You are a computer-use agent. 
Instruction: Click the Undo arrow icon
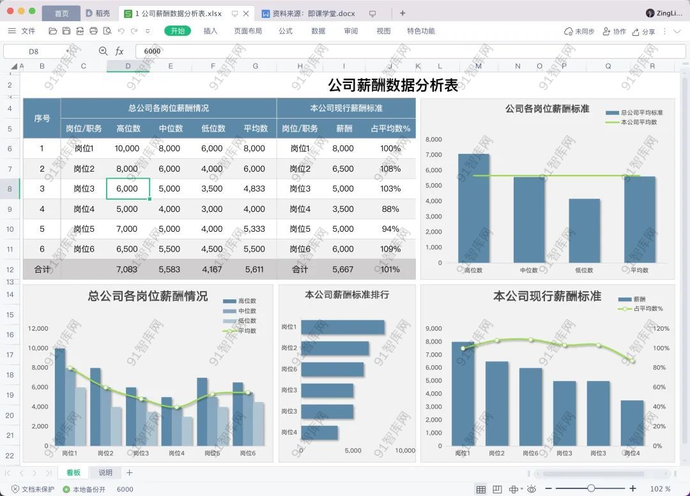coord(121,31)
